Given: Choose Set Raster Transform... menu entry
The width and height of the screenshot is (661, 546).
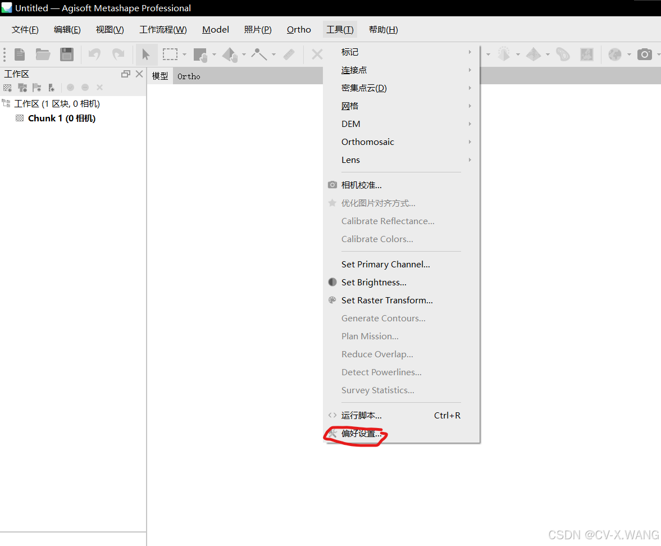Looking at the screenshot, I should click(x=402, y=300).
